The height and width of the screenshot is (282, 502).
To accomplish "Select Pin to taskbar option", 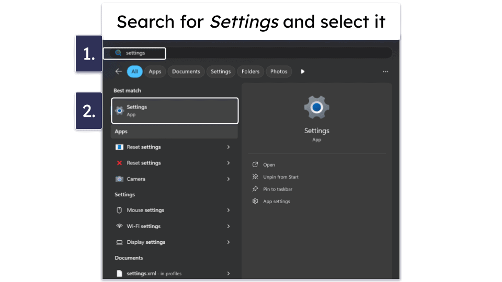I will click(277, 189).
